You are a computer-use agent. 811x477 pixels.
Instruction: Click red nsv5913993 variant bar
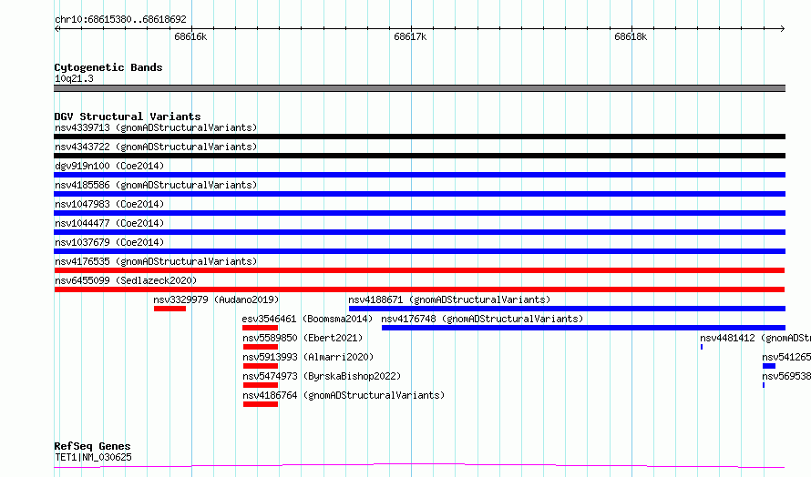(x=261, y=366)
